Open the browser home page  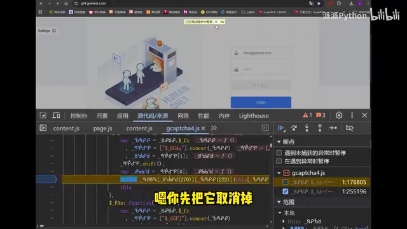(x=66, y=3)
